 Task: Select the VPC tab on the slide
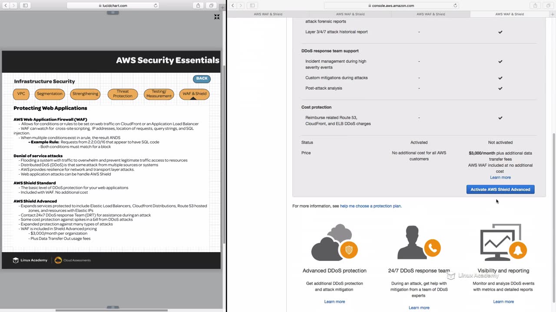pyautogui.click(x=21, y=94)
